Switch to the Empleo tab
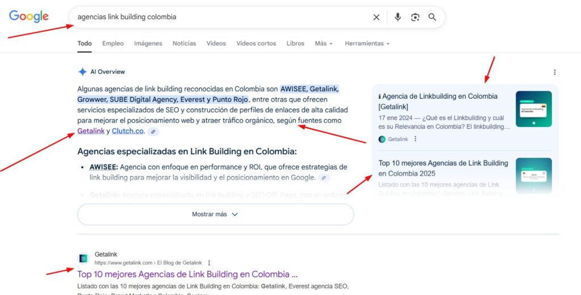The height and width of the screenshot is (295, 581). coord(113,43)
